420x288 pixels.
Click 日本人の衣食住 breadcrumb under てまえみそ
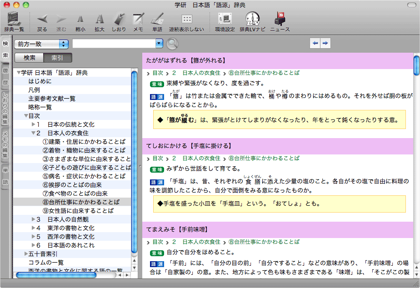[201, 242]
